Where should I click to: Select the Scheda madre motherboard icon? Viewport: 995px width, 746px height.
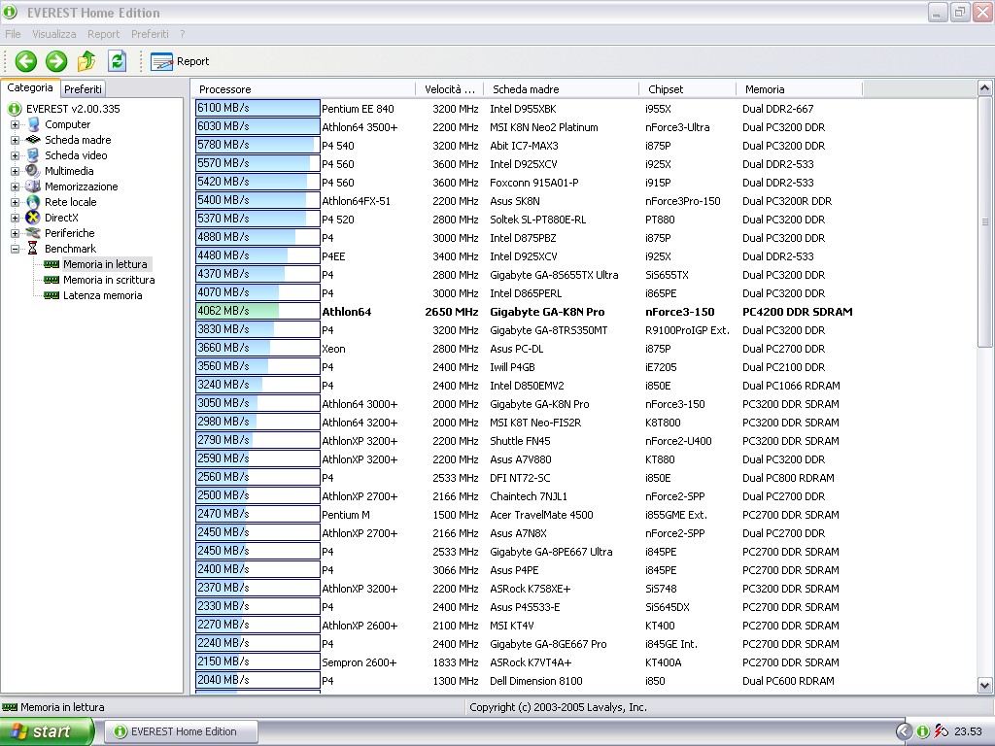33,140
